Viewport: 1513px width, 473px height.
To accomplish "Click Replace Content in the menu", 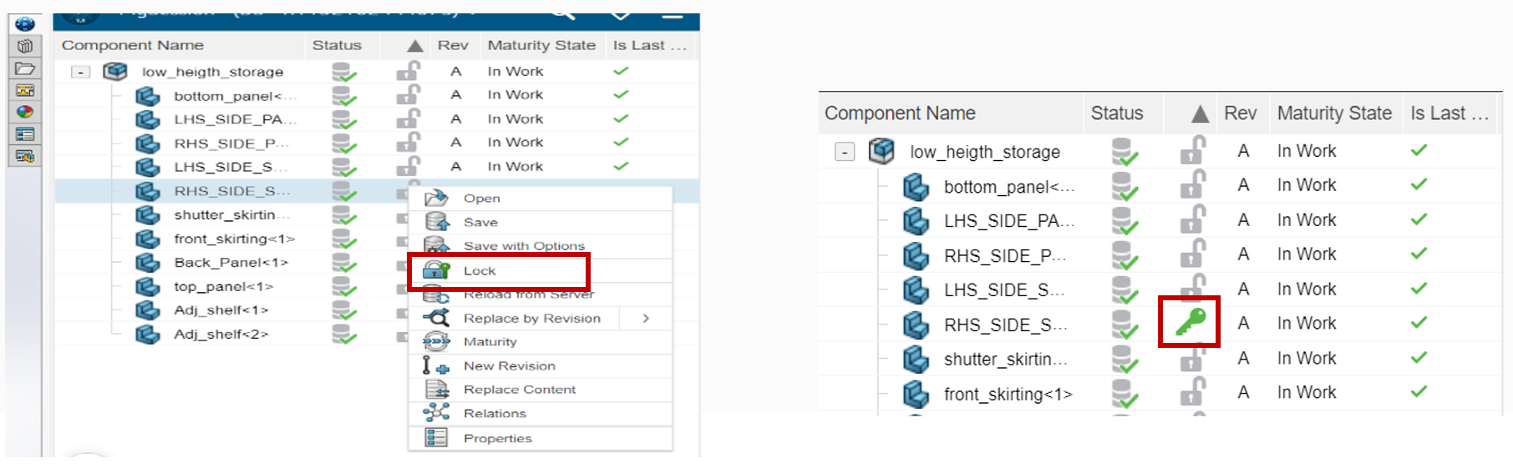I will pos(519,390).
